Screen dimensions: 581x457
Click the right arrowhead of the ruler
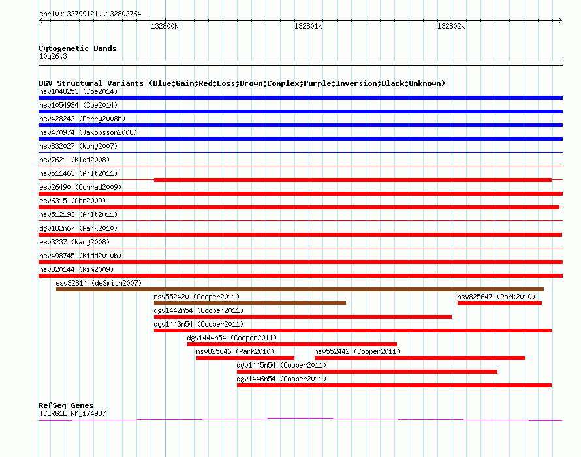[x=561, y=21]
